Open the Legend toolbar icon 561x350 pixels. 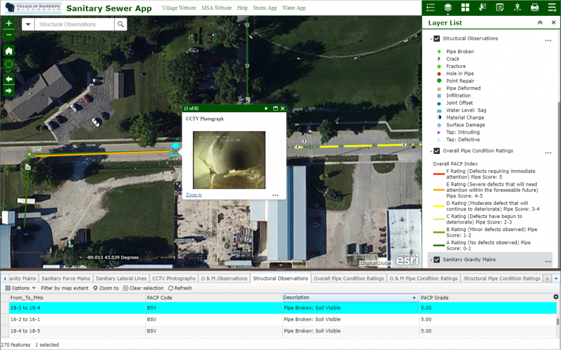(431, 8)
